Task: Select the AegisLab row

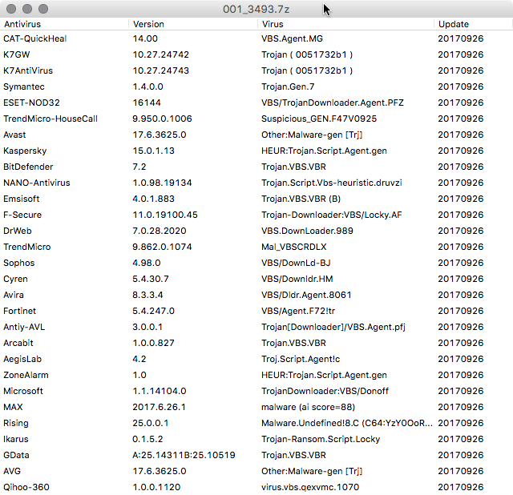Action: pyautogui.click(x=256, y=359)
